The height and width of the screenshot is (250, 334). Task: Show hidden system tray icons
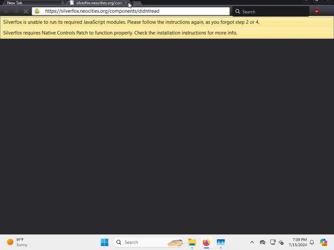coord(252,242)
